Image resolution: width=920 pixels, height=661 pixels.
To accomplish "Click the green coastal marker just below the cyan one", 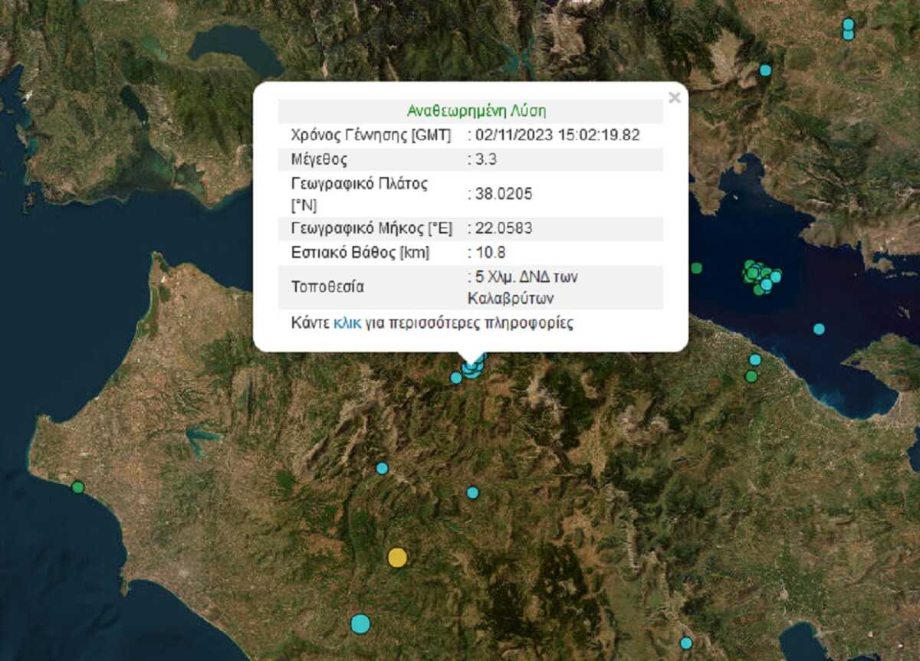I will click(751, 376).
